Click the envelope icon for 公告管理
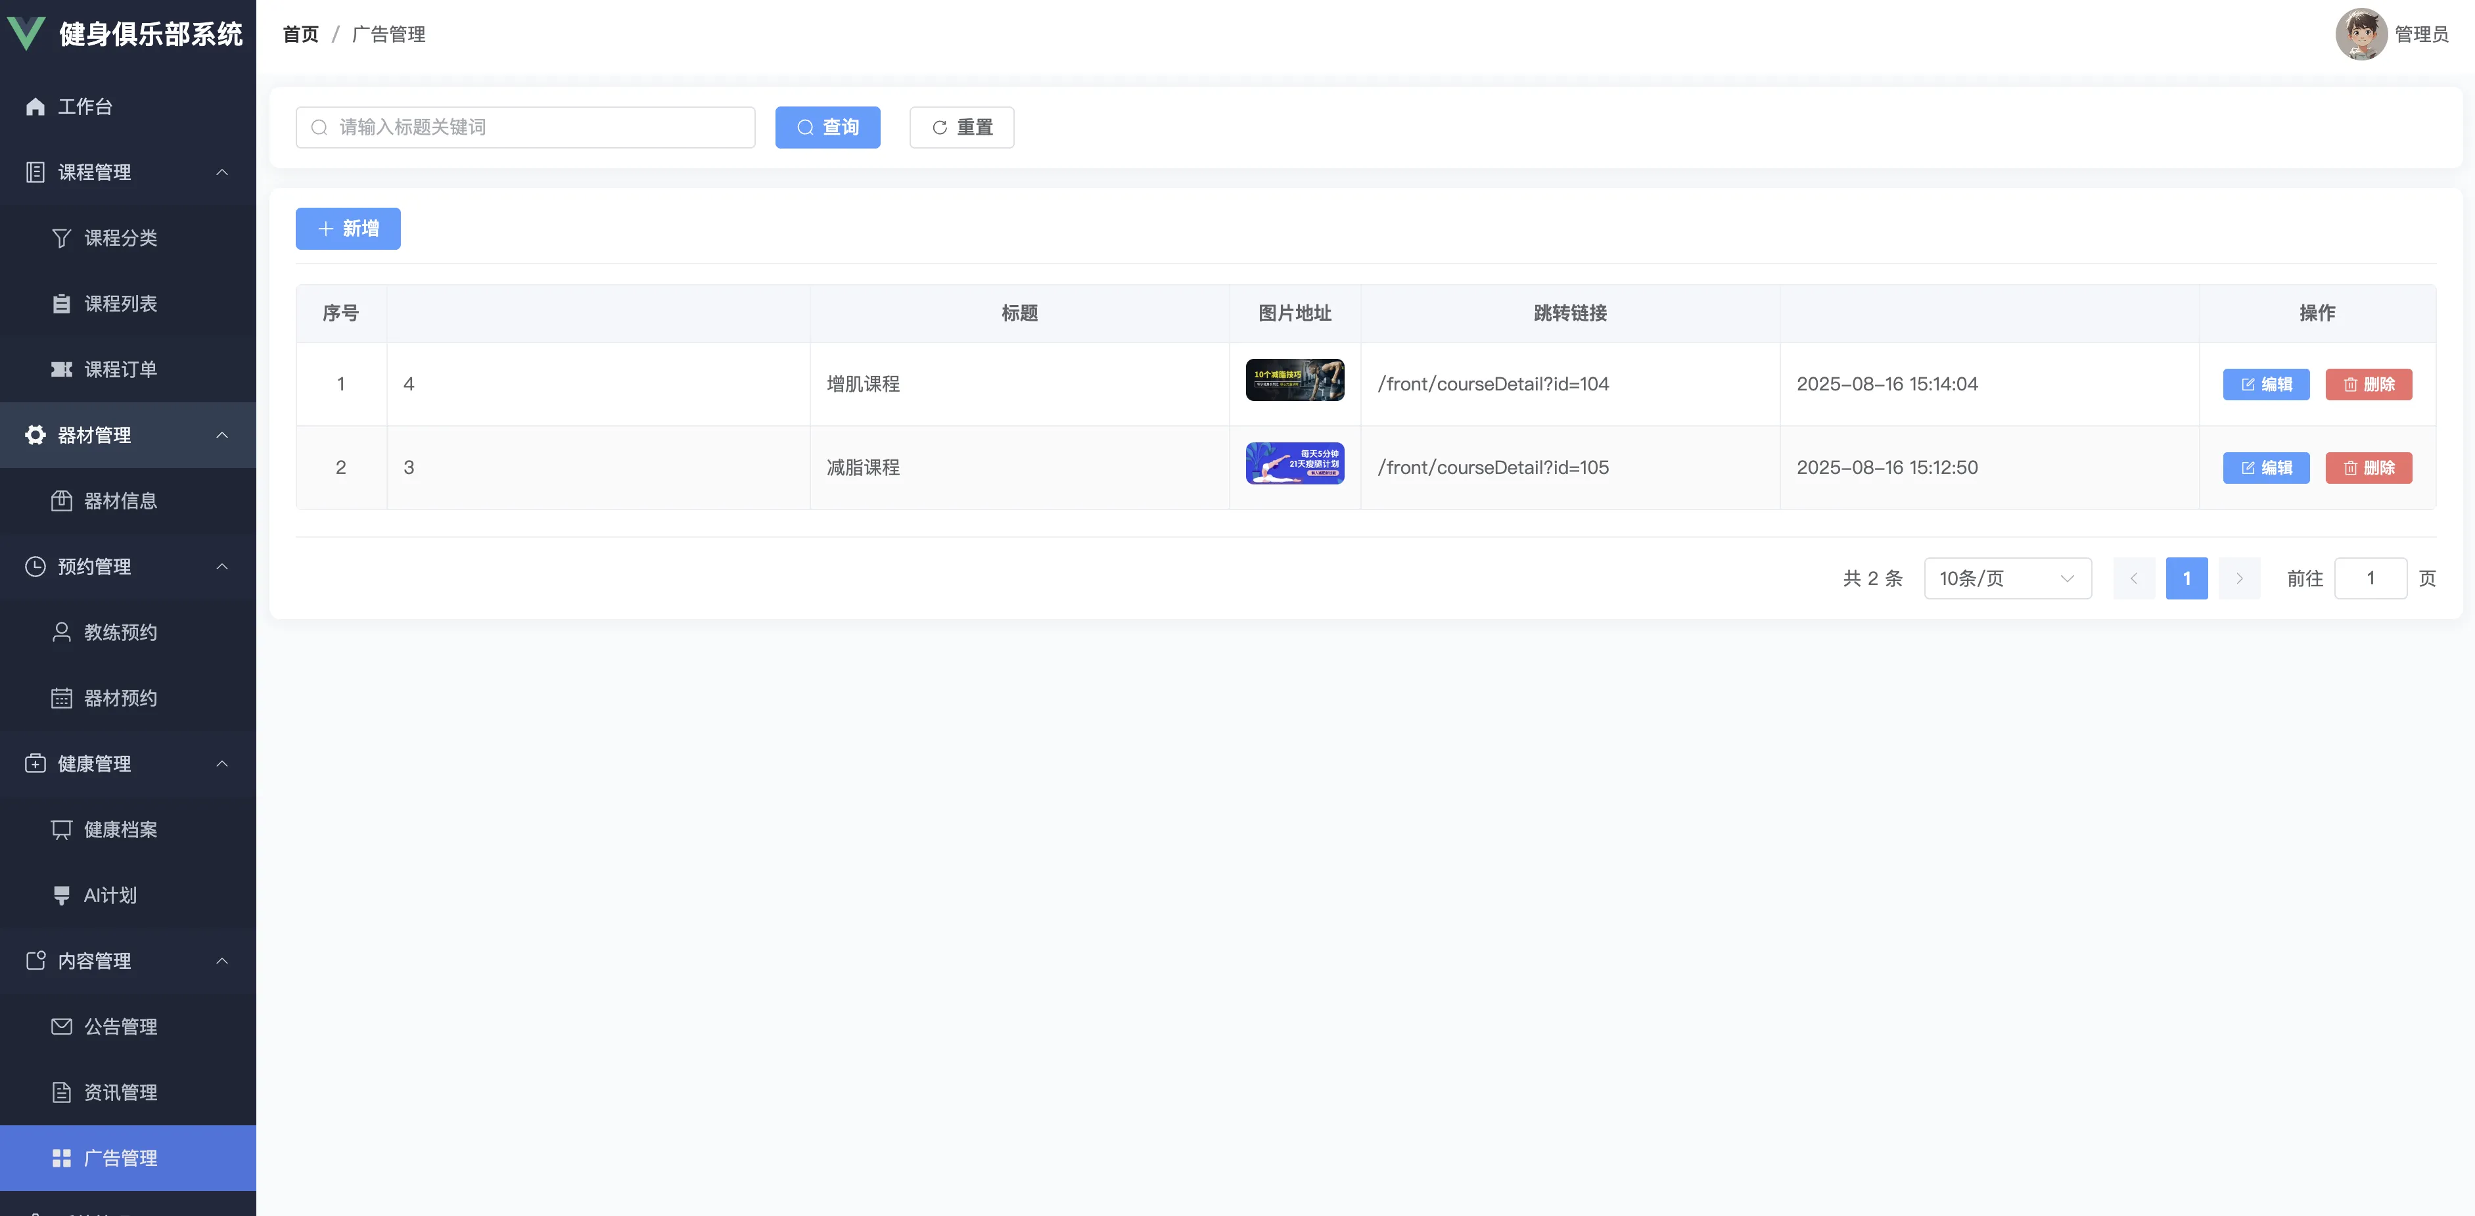The image size is (2475, 1216). coord(62,1027)
